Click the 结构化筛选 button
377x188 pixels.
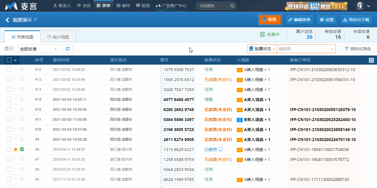358,49
